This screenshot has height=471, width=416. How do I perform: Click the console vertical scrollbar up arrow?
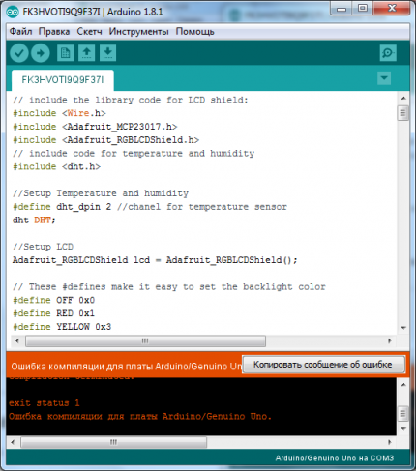pyautogui.click(x=403, y=385)
